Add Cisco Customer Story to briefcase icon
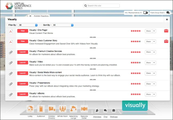Image resolution: width=173 pixels, height=120 pixels. 166,41
